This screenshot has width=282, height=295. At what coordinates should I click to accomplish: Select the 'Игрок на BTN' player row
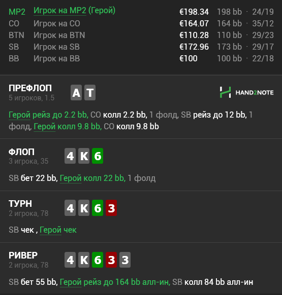[x=141, y=35]
